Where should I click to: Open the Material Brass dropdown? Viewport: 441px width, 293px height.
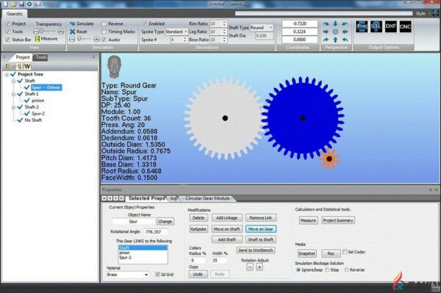pyautogui.click(x=128, y=275)
